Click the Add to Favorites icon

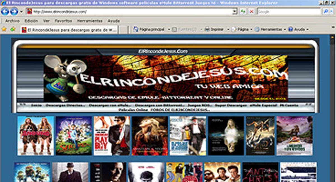(x=13, y=29)
